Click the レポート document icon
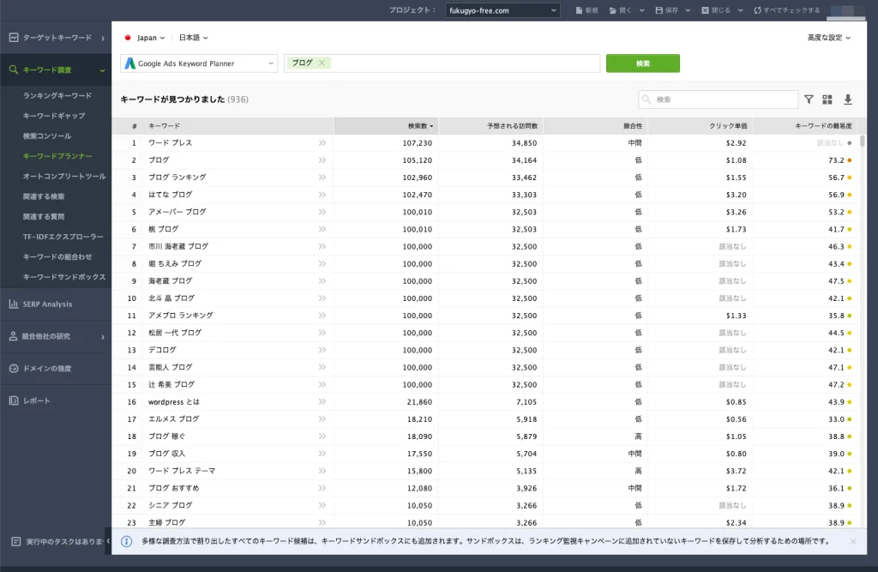 (14, 400)
